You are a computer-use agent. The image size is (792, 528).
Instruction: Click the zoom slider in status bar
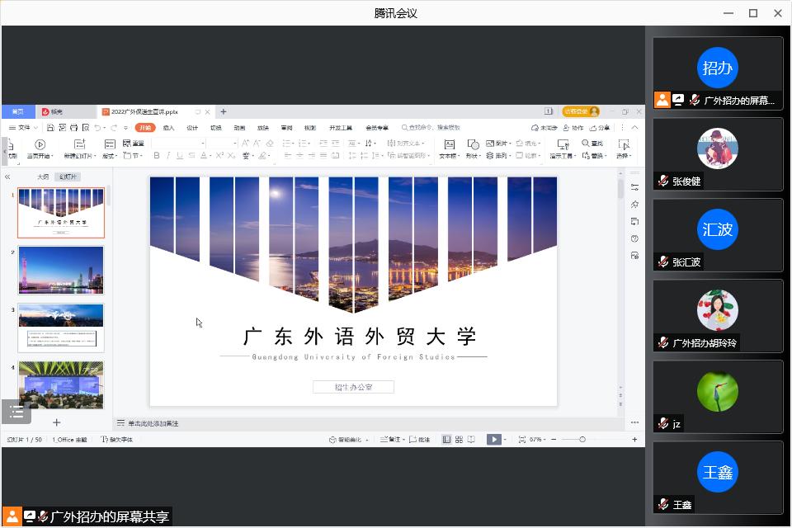point(582,440)
